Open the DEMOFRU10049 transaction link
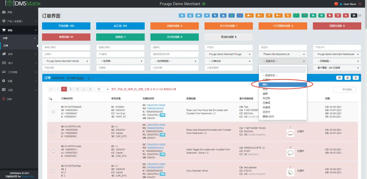Image resolution: width=367 pixels, height=179 pixels. pyautogui.click(x=156, y=125)
